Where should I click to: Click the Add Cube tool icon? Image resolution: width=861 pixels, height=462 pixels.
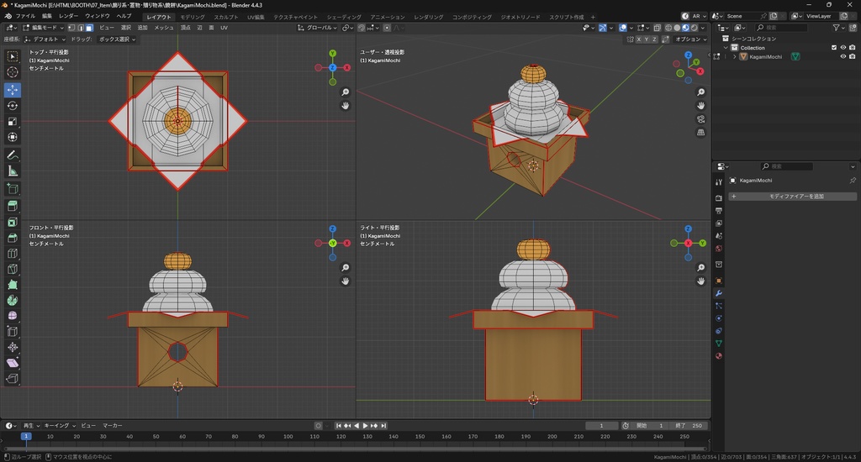tap(13, 190)
